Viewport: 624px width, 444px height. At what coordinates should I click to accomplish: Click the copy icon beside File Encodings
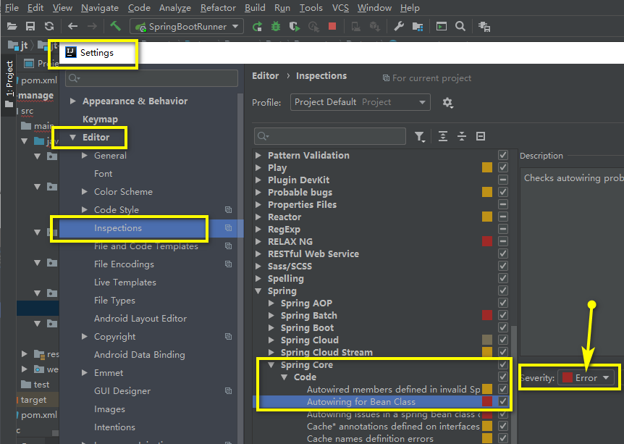pyautogui.click(x=229, y=264)
